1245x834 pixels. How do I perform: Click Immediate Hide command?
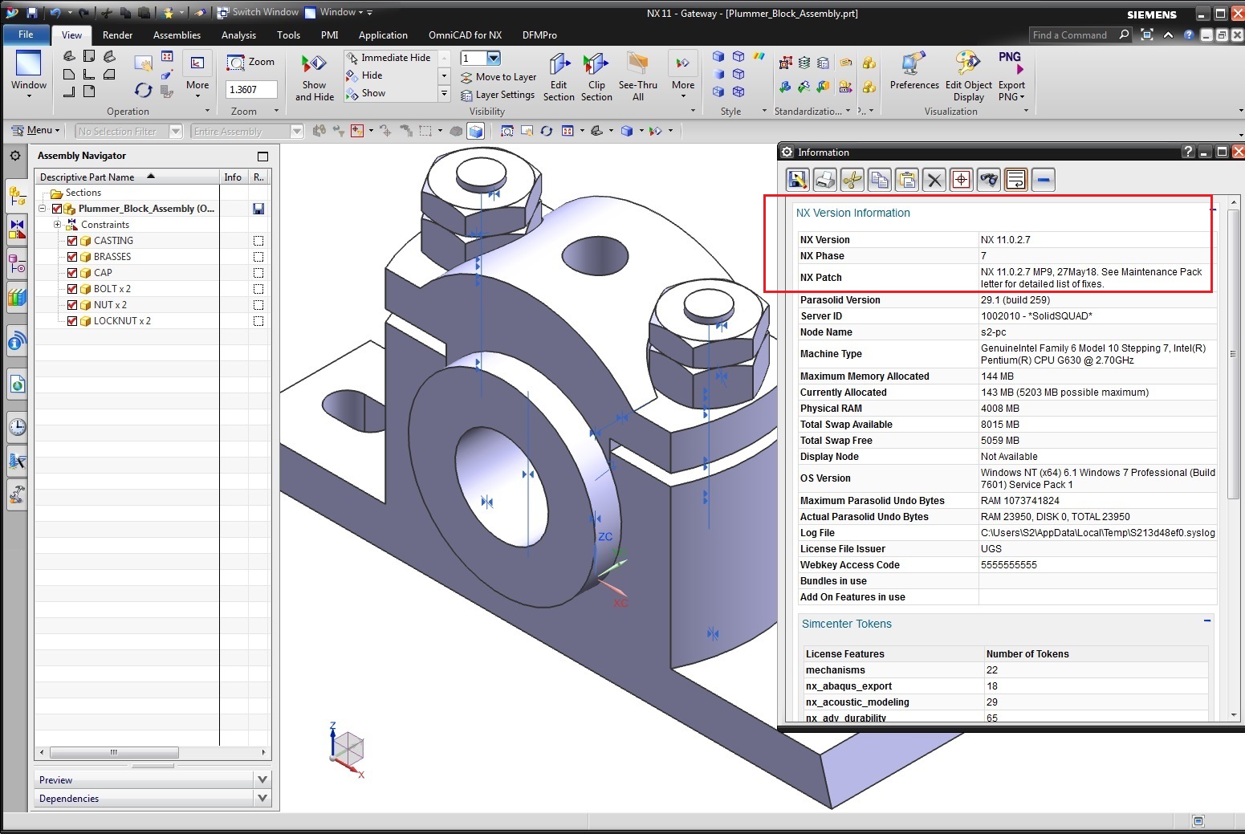[389, 58]
